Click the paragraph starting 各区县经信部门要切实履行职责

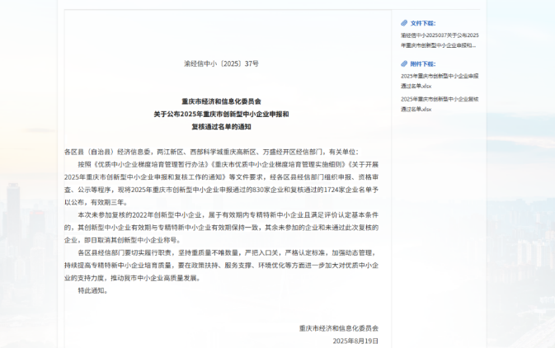221,265
